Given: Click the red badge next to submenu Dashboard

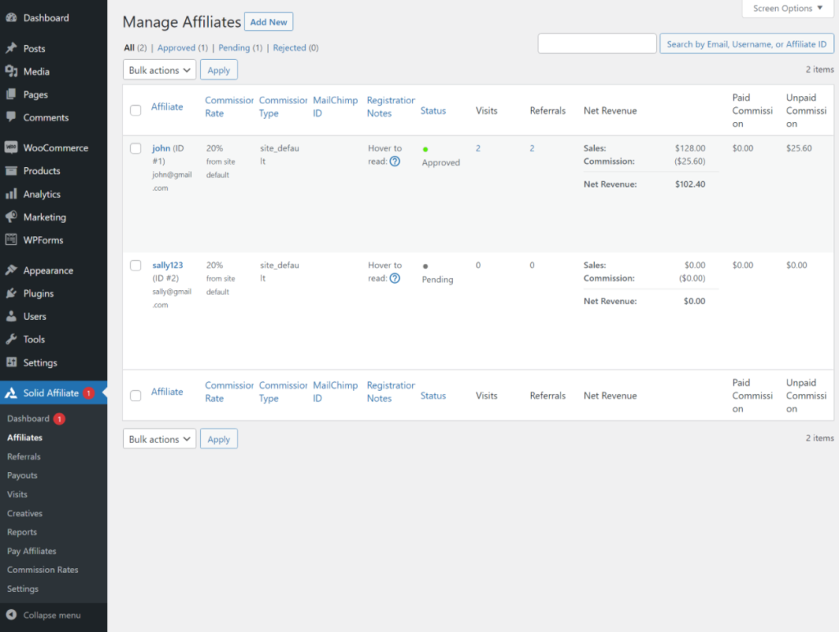Looking at the screenshot, I should tap(59, 419).
